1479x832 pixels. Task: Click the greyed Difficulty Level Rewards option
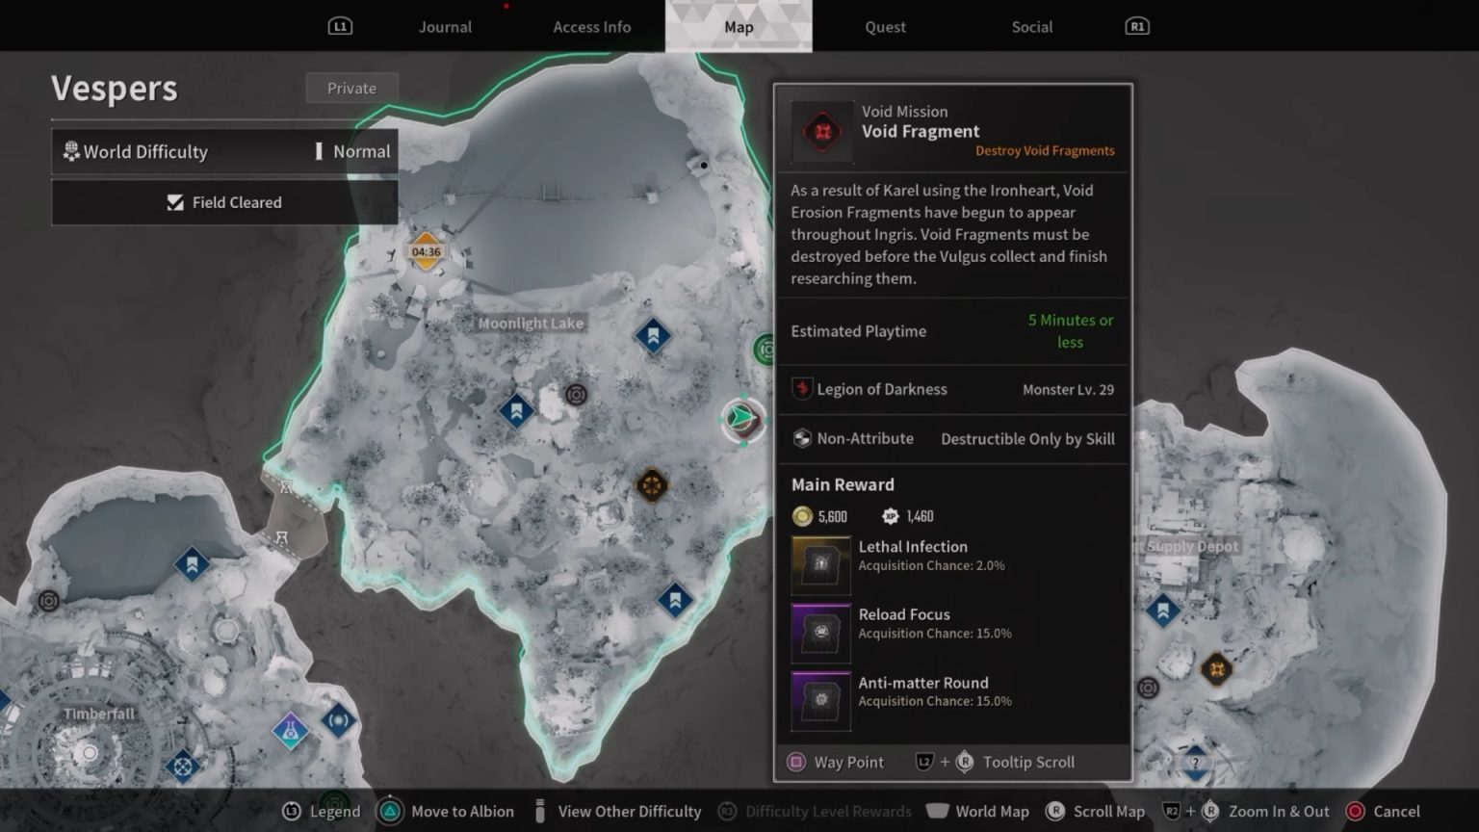pyautogui.click(x=815, y=812)
